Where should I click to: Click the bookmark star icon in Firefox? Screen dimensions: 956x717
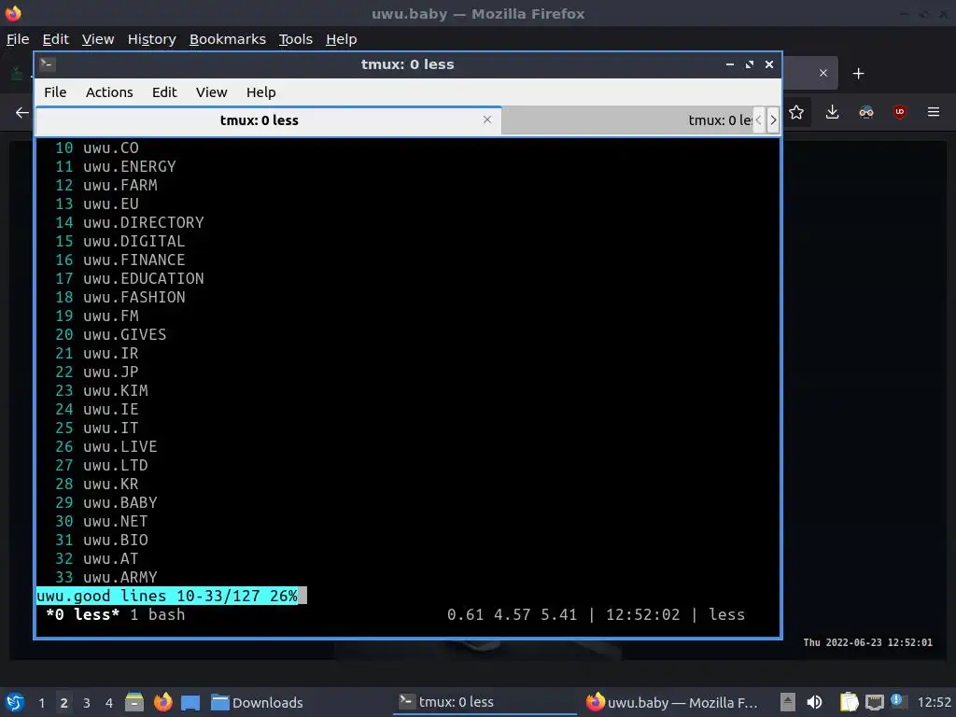pos(796,112)
